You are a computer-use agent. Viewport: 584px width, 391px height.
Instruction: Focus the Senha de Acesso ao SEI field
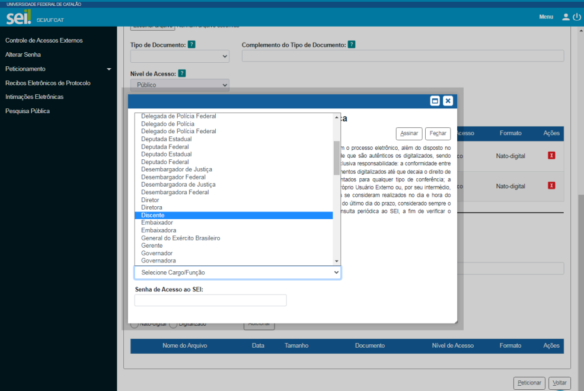[x=210, y=300]
